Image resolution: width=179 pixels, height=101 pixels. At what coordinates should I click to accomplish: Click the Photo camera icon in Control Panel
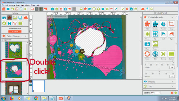tap(147, 44)
